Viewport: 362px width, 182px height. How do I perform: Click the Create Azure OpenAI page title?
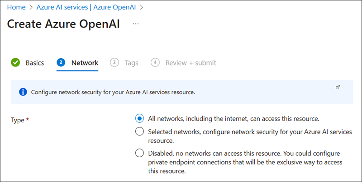coord(63,24)
